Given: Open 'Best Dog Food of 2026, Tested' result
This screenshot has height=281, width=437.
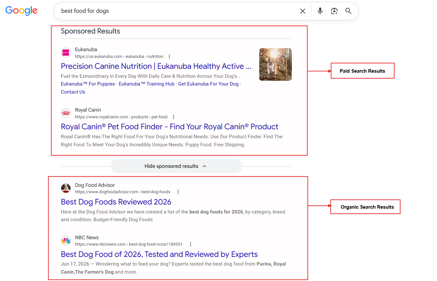Looking at the screenshot, I should (159, 254).
